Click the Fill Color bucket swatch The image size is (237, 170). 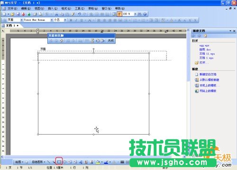[98, 162]
